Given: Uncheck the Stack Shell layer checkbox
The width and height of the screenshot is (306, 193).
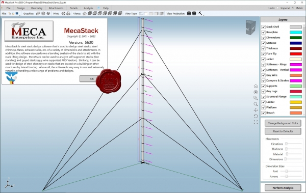Looking at the screenshot, I should (264, 27).
